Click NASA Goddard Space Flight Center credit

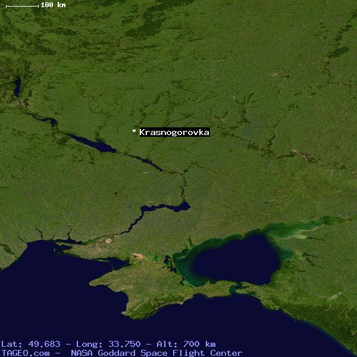[156, 353]
